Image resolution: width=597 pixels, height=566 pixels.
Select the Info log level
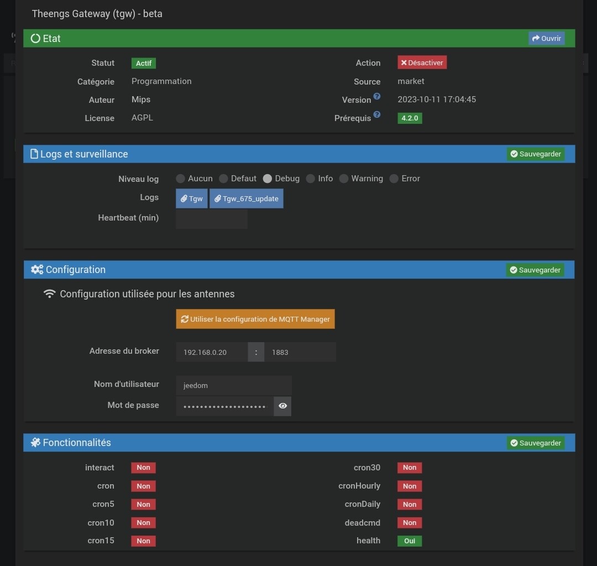(x=310, y=179)
